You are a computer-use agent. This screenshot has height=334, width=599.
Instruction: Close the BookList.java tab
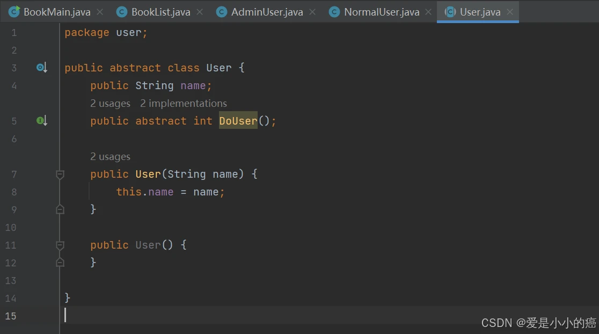(200, 12)
